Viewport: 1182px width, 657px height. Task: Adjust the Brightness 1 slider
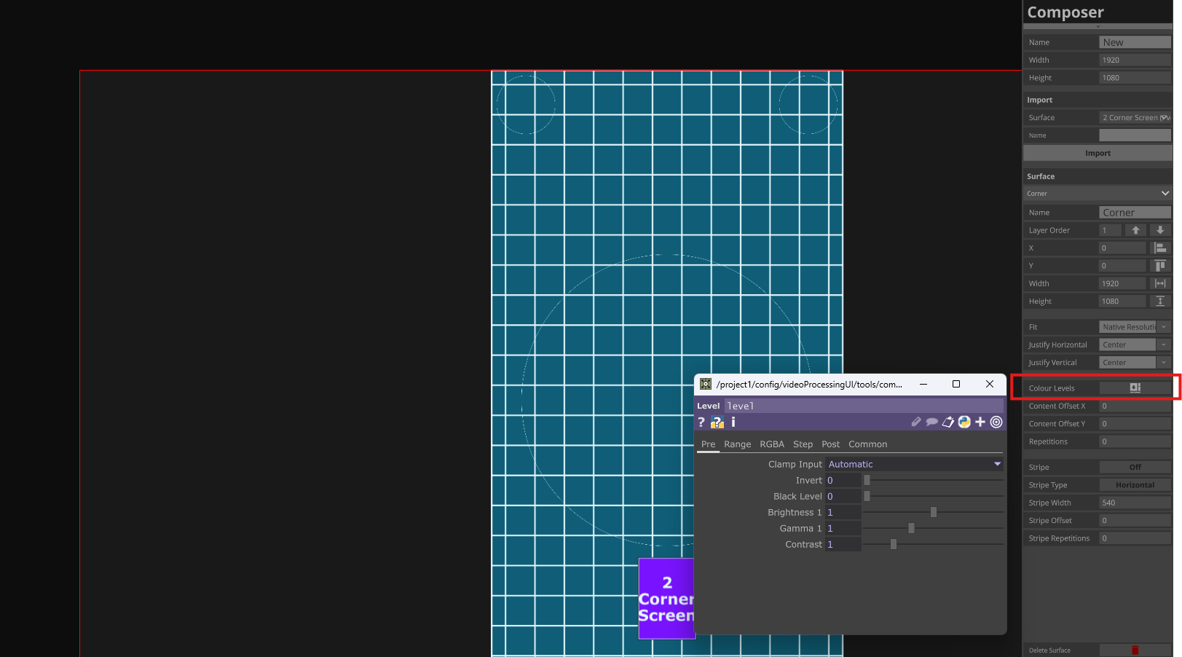point(933,512)
